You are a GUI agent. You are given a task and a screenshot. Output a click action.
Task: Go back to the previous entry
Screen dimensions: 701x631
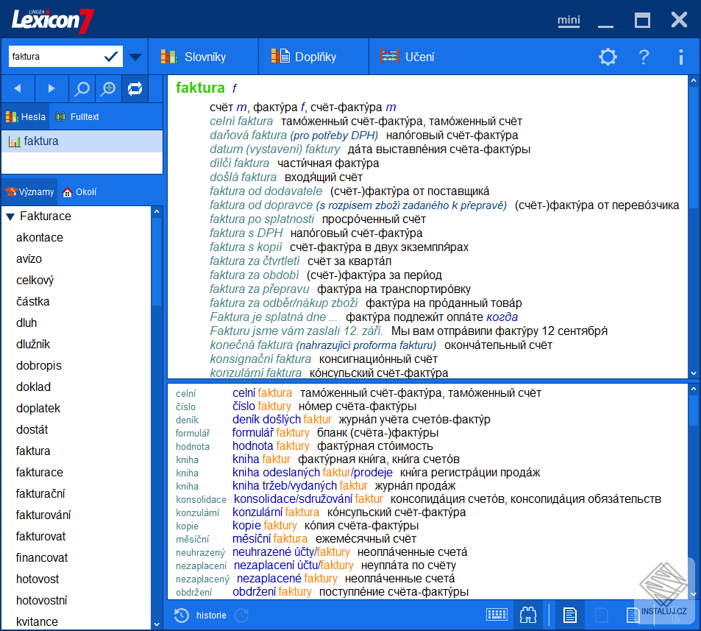(x=18, y=88)
